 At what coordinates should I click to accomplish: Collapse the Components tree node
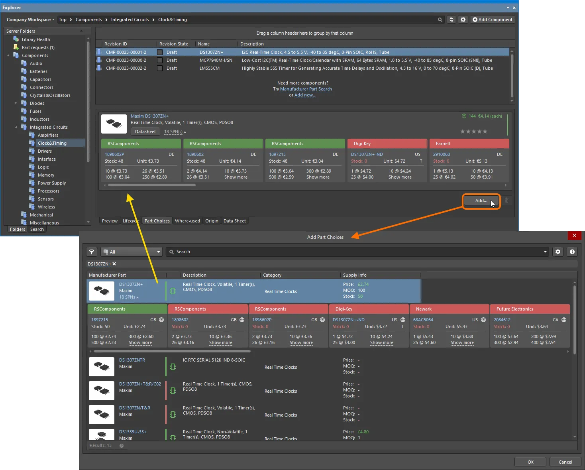point(8,55)
